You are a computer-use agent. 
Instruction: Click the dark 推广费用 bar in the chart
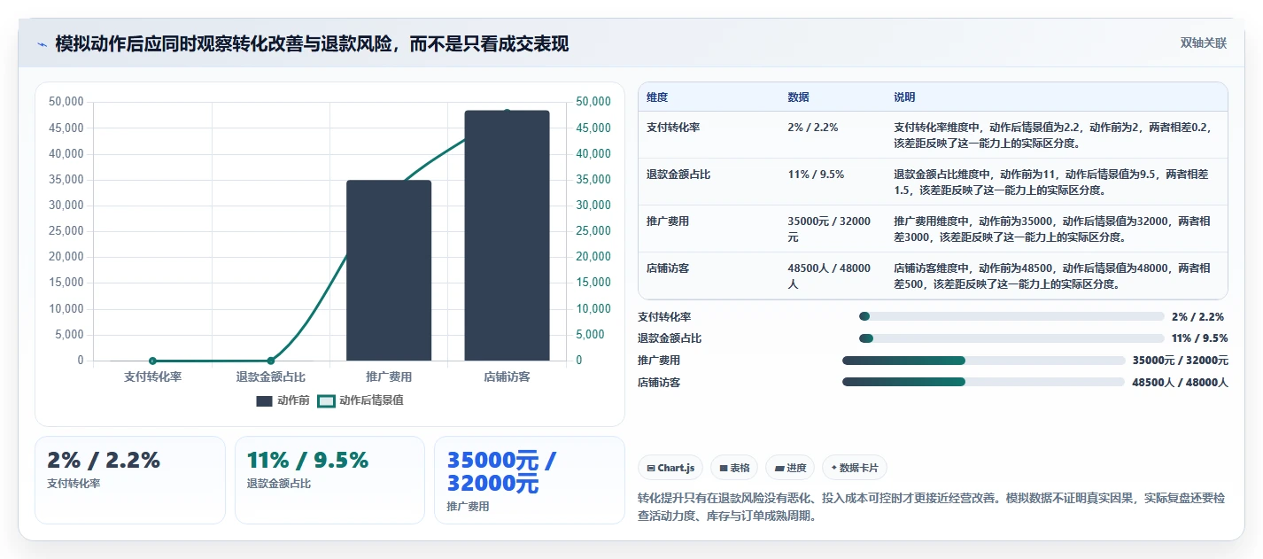point(389,270)
